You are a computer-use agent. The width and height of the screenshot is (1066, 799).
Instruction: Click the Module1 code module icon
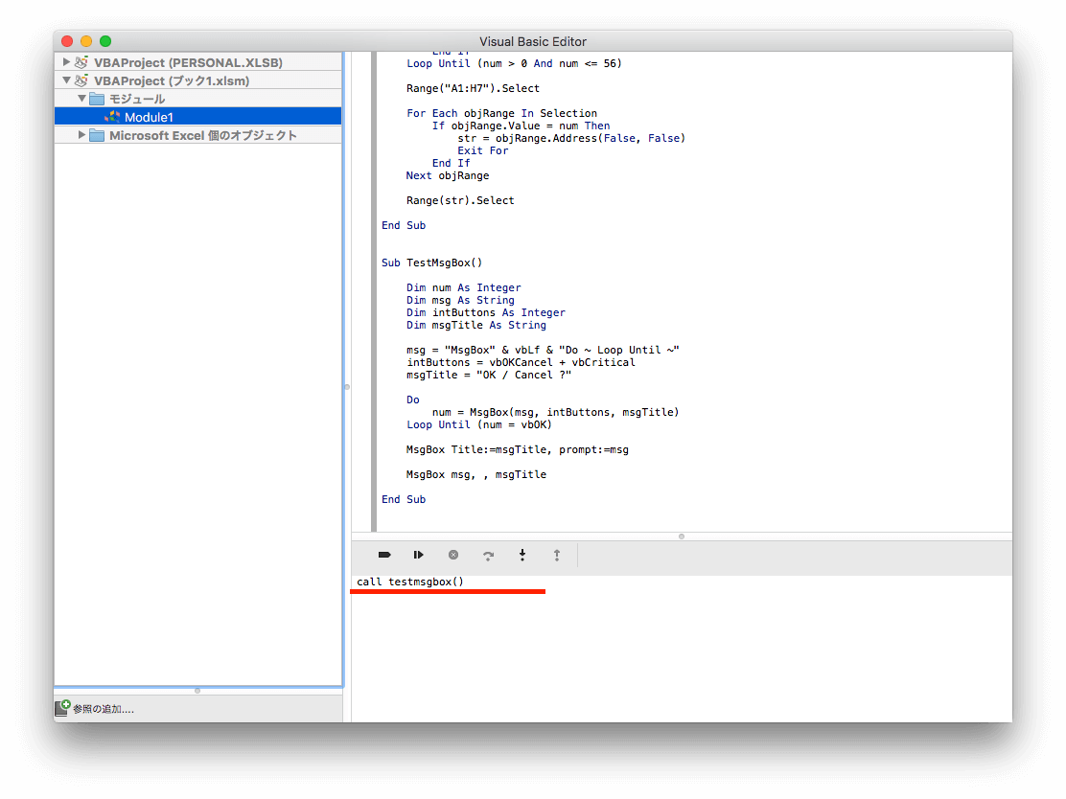(x=112, y=116)
